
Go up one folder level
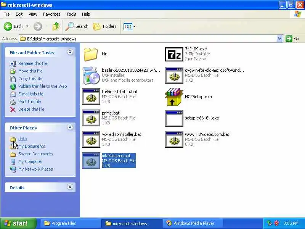tap(56, 26)
